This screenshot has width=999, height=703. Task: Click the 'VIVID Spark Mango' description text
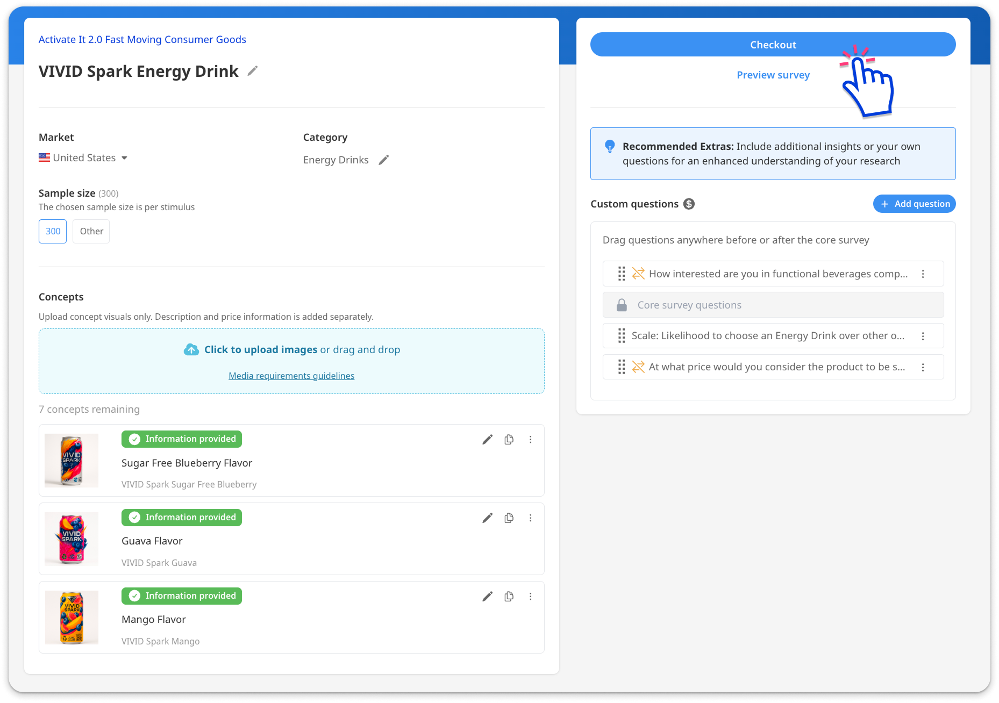tap(160, 641)
